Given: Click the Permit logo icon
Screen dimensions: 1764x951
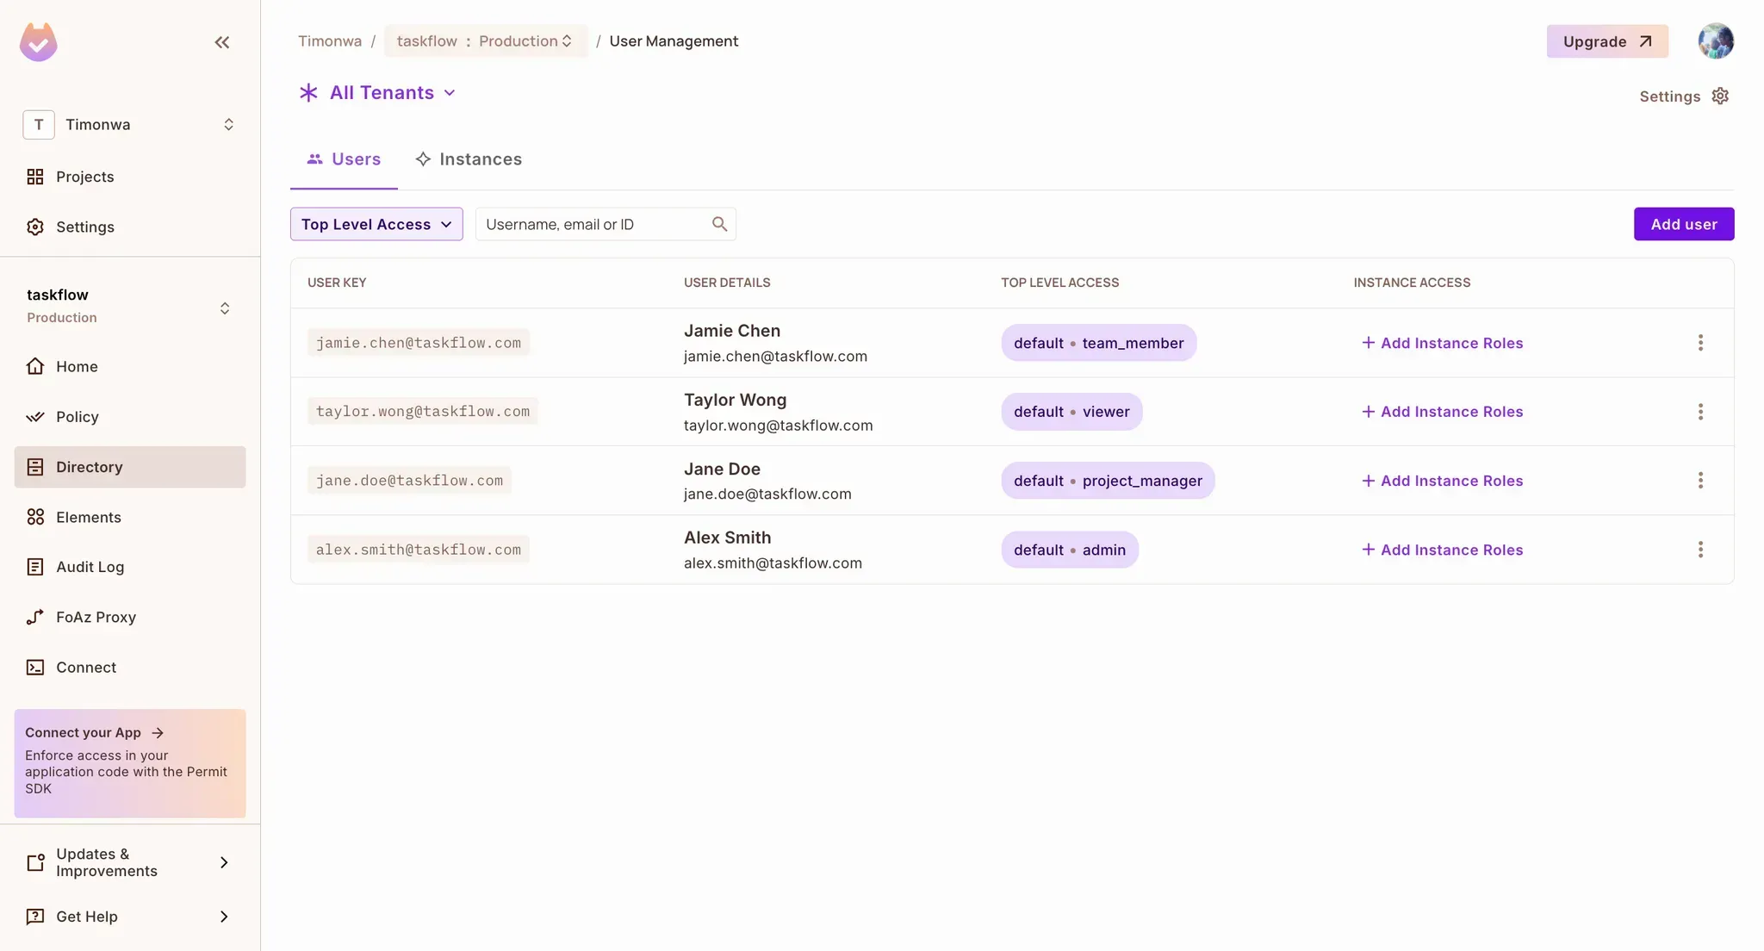Looking at the screenshot, I should [x=39, y=42].
